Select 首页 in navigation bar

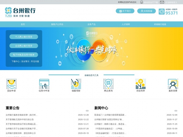tap(23, 24)
